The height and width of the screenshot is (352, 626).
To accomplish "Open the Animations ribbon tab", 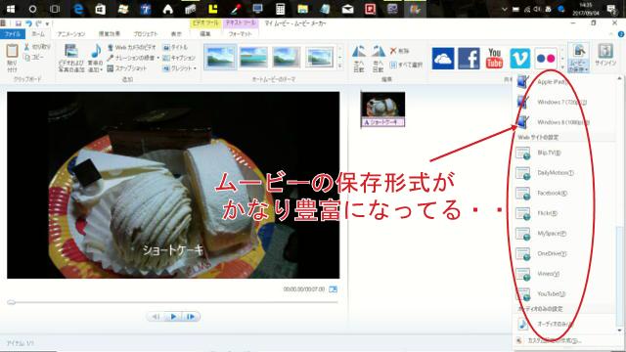I will click(71, 34).
